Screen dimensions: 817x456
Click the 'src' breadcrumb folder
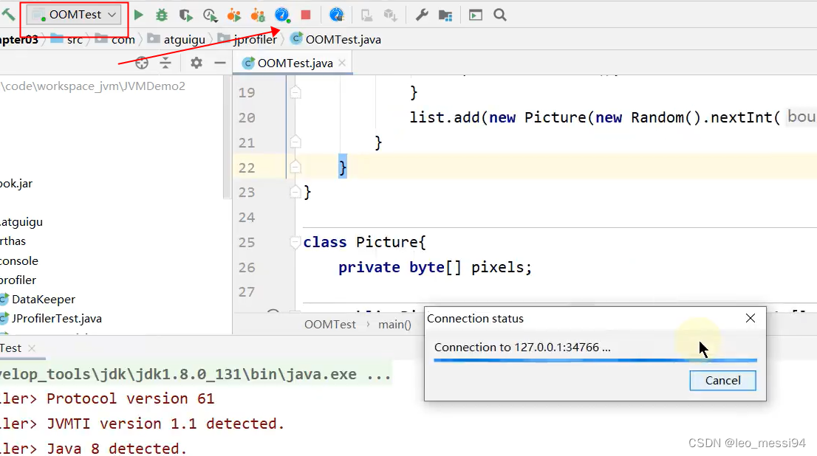[66, 40]
